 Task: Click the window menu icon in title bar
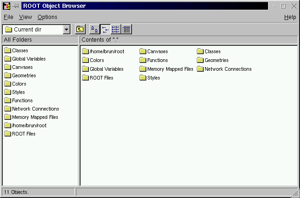[6, 6]
